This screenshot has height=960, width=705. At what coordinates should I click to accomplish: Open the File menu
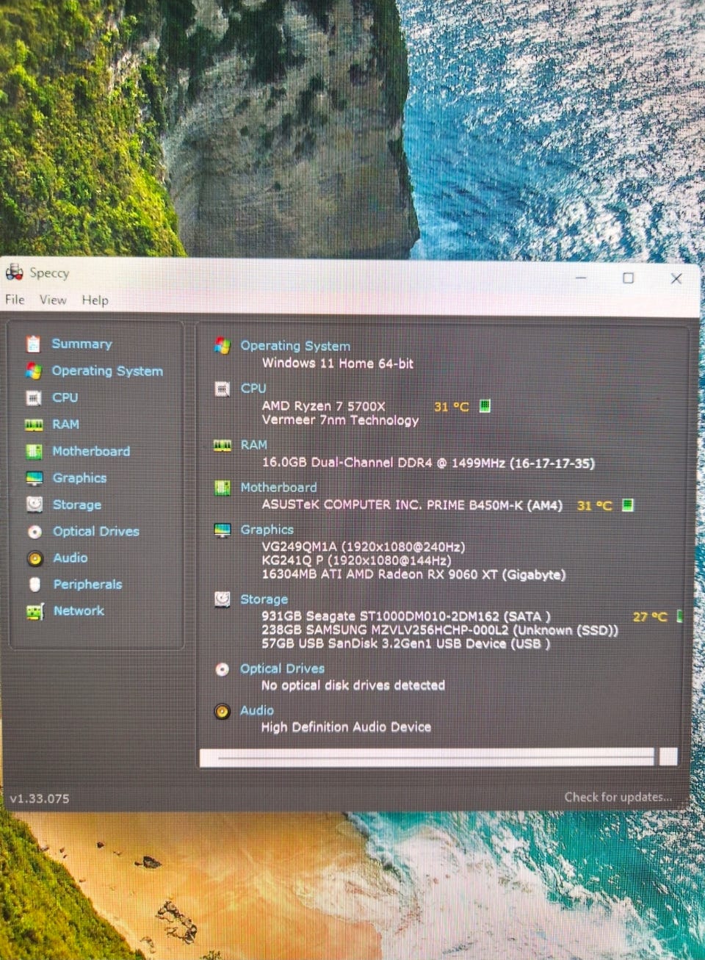click(15, 300)
